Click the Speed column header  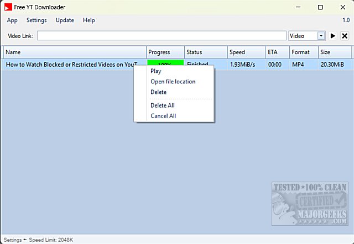point(247,52)
